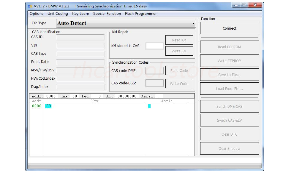Click the Read KM button

[x=179, y=40]
